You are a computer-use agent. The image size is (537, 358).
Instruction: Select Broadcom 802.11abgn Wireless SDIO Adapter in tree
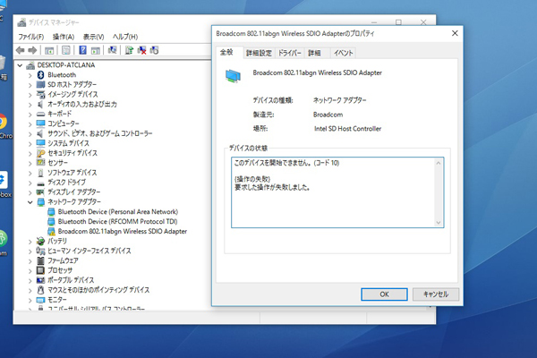(x=123, y=232)
